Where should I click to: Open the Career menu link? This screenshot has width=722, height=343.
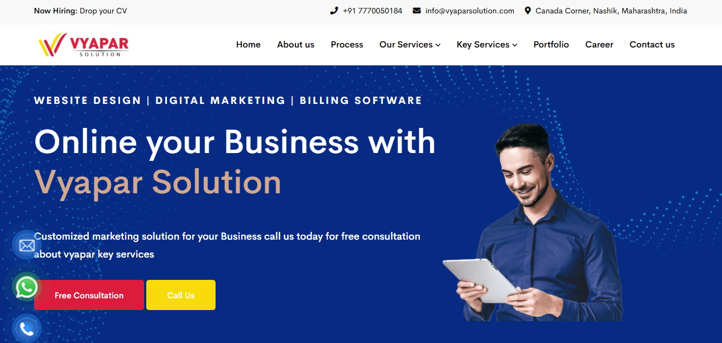(x=599, y=45)
